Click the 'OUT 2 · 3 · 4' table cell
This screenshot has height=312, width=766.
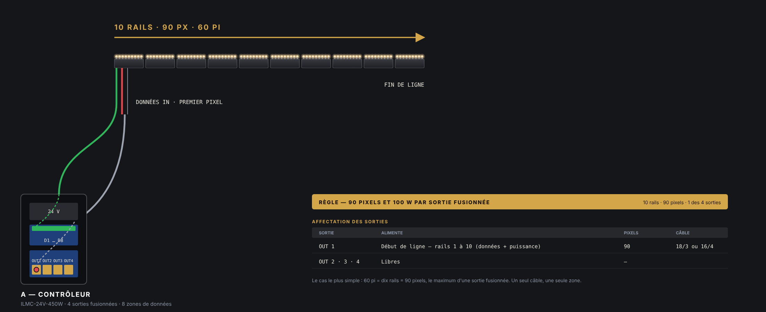click(339, 262)
